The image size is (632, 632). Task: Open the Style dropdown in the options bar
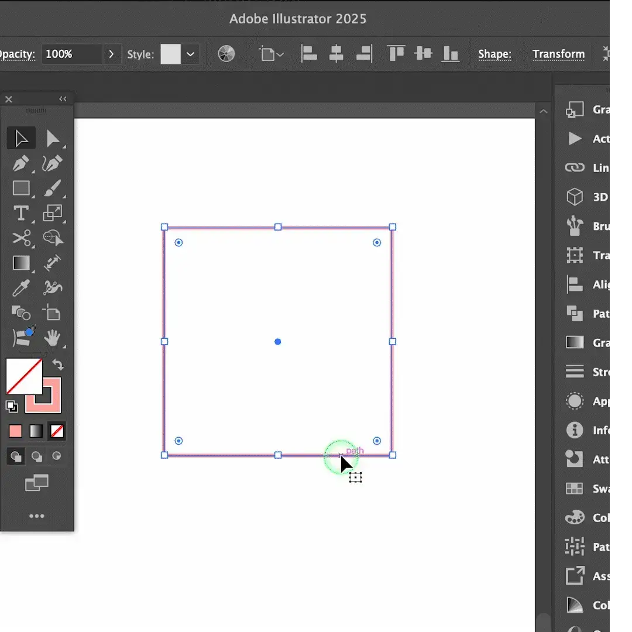(191, 54)
